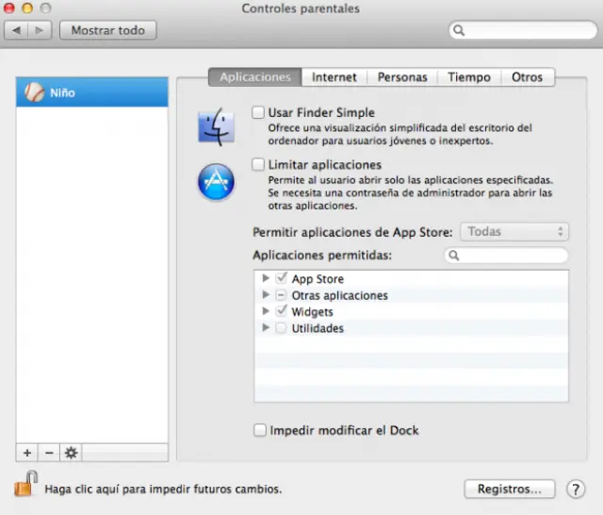Go forward with the right arrow
603x515 pixels.
(41, 30)
